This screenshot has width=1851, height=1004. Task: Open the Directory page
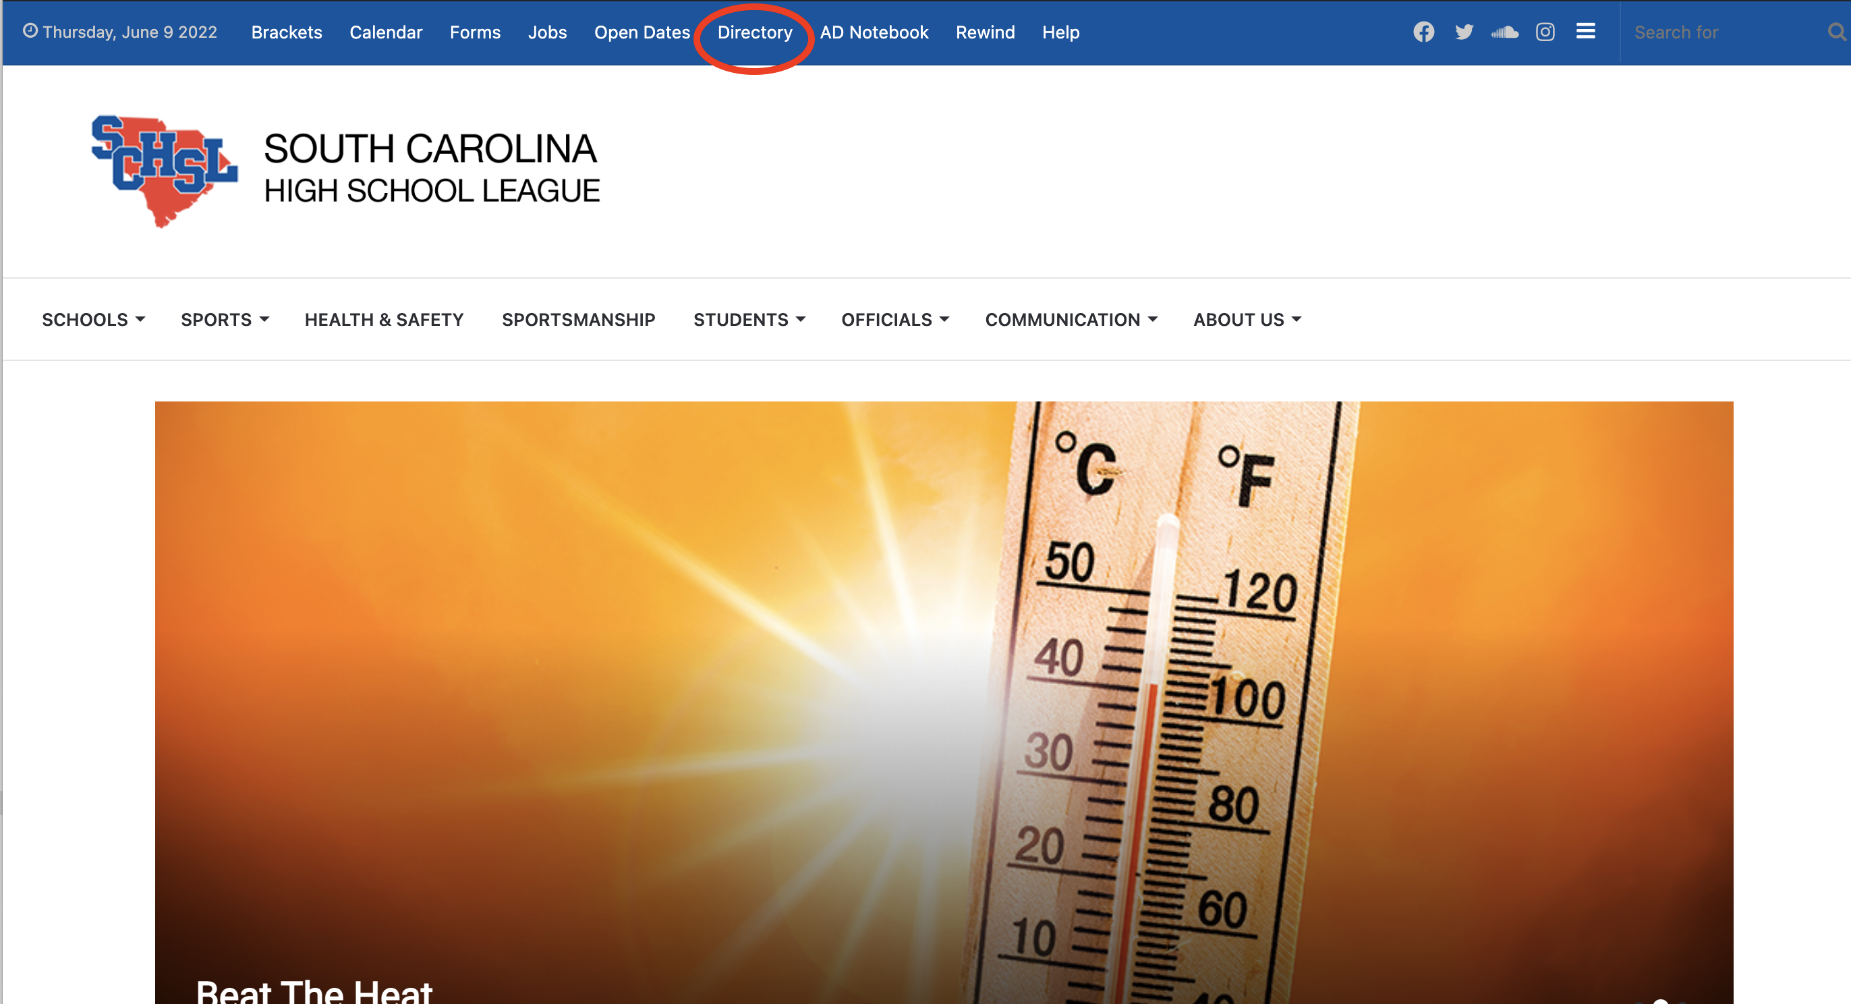(754, 32)
